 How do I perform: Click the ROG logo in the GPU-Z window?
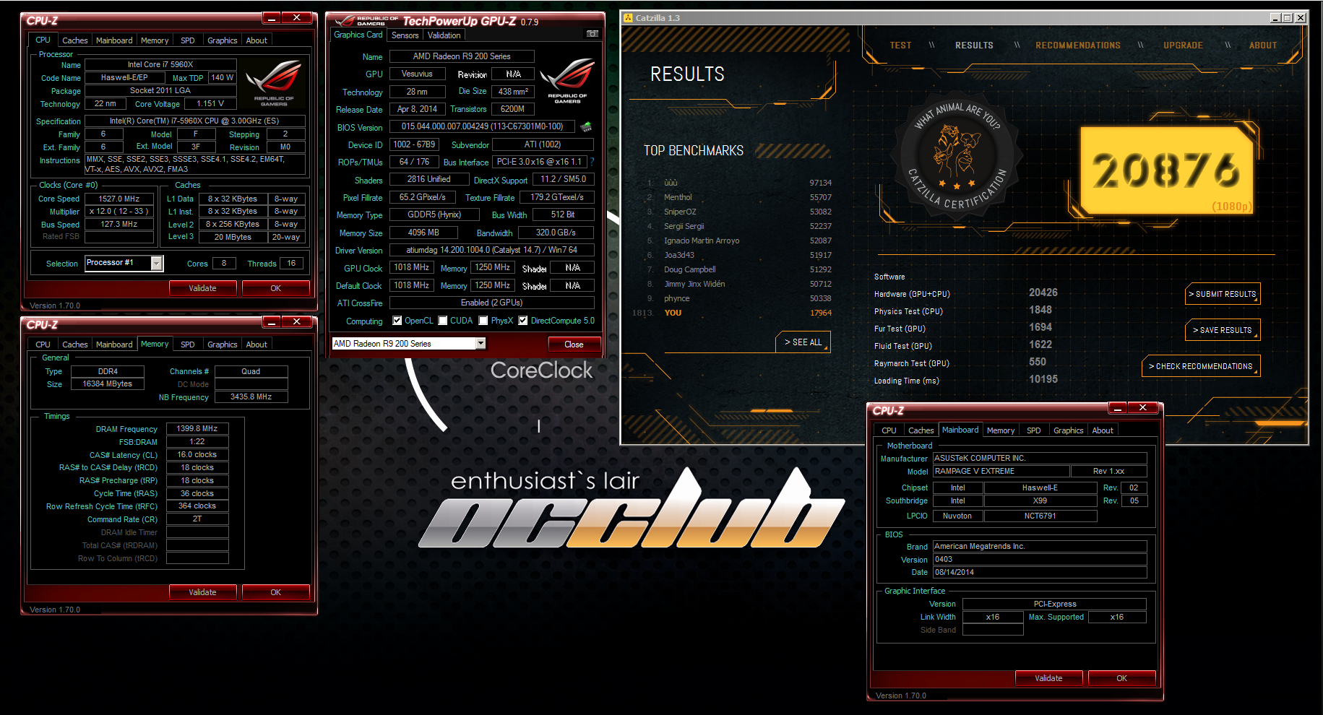coord(567,81)
